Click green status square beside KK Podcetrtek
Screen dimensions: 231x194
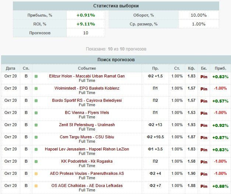pyautogui.click(x=36, y=162)
